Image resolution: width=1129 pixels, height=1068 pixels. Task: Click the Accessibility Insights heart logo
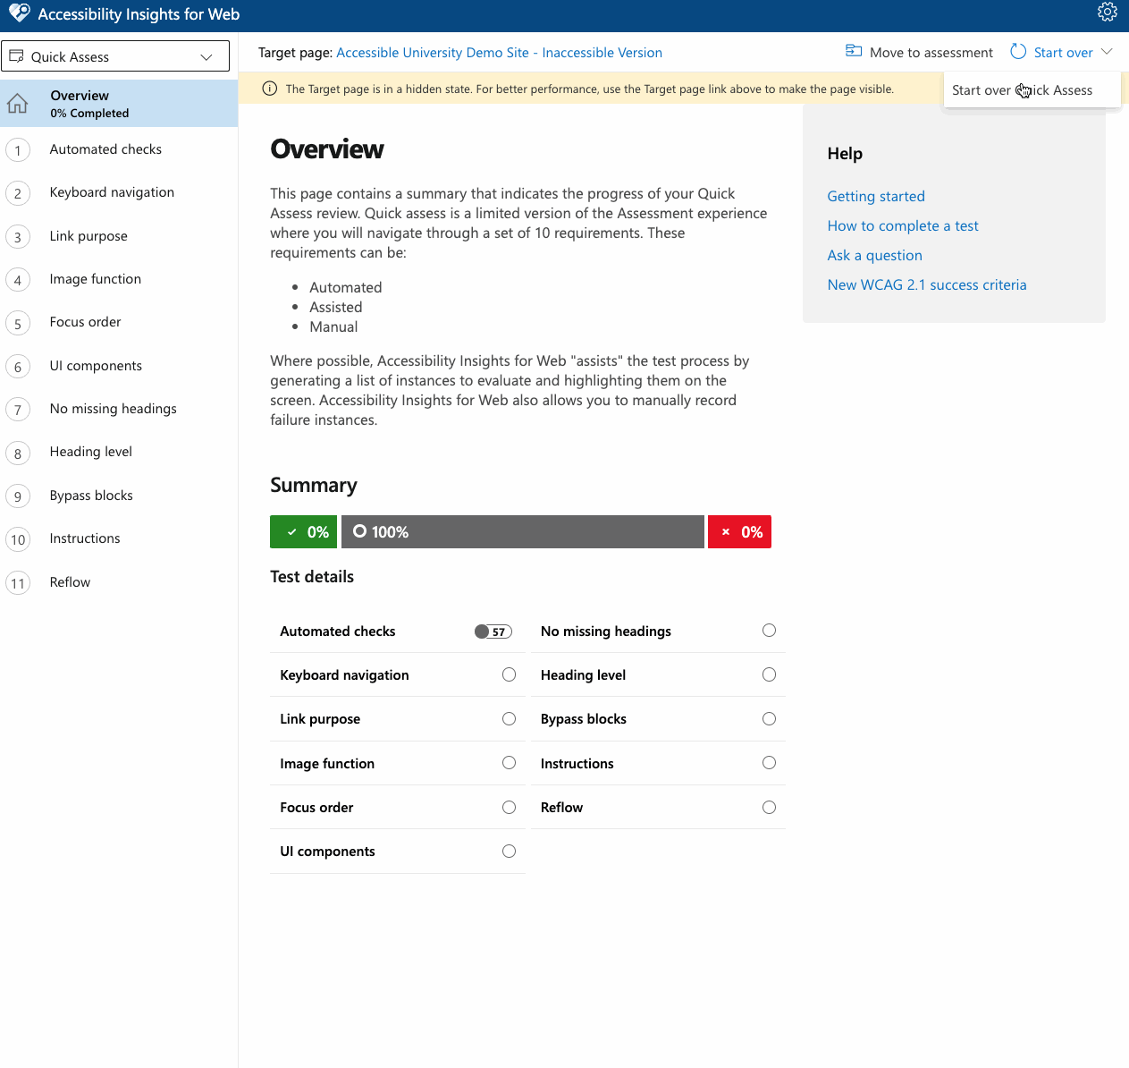point(19,13)
